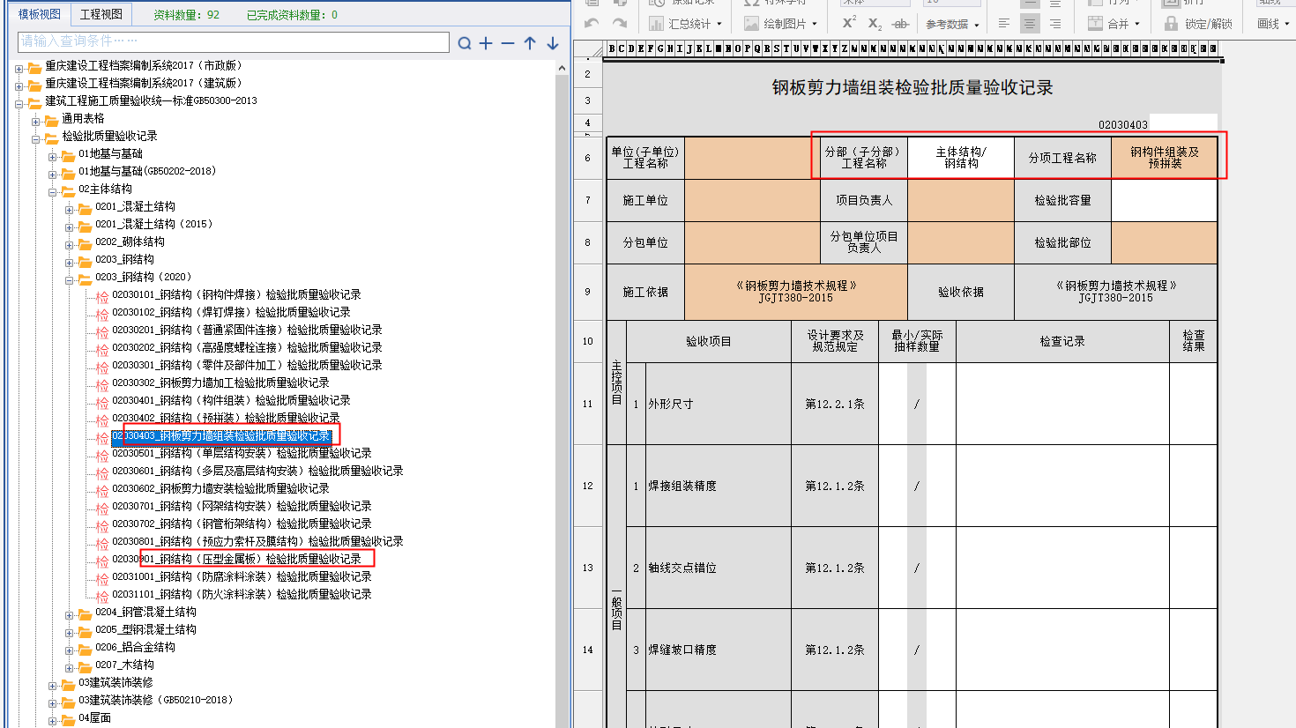Click the orange 施工单位 value cell
The width and height of the screenshot is (1296, 728).
point(752,200)
